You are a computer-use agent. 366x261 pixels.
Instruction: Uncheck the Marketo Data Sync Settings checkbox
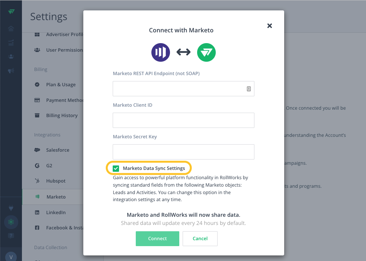pos(116,168)
